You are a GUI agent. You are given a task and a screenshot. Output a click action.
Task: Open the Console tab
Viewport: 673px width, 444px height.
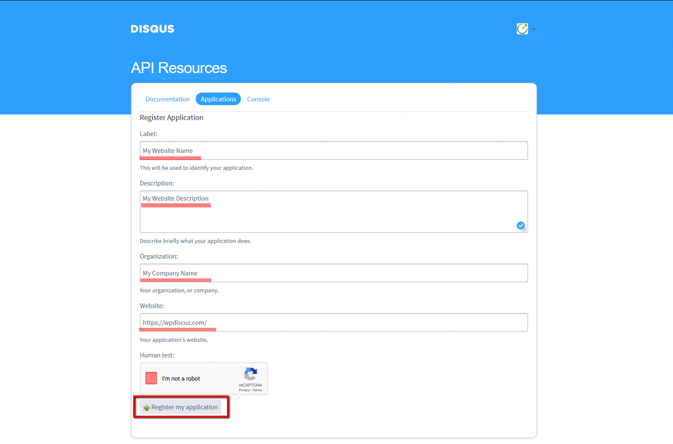258,99
